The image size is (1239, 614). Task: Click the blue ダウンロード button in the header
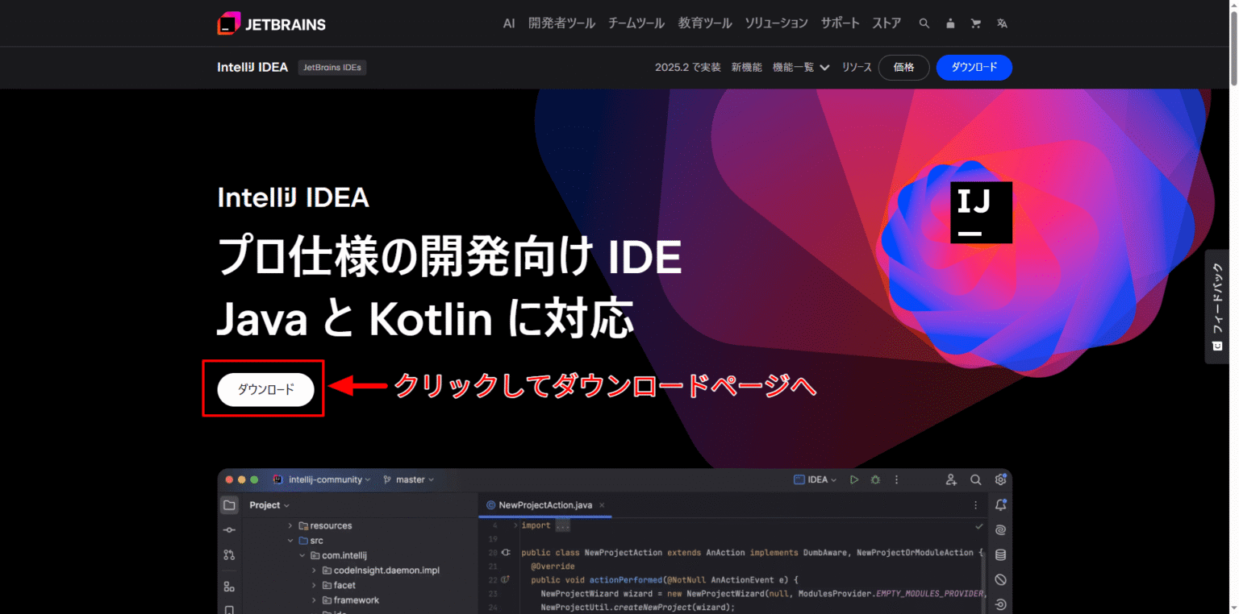[974, 68]
